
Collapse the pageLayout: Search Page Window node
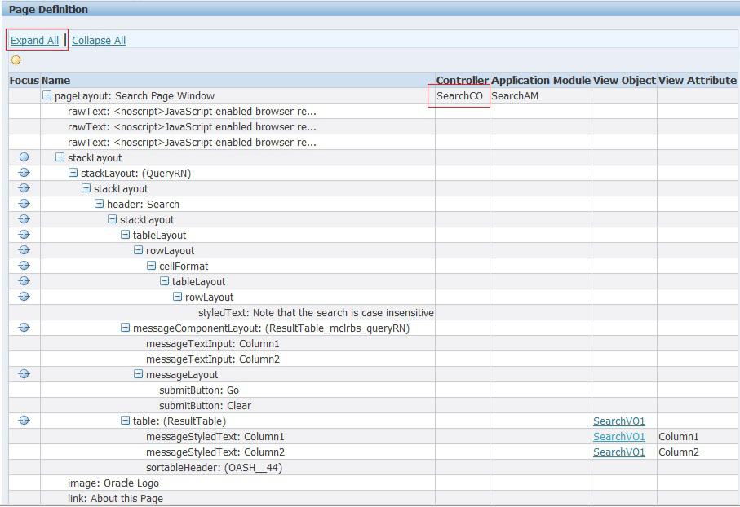coord(47,95)
